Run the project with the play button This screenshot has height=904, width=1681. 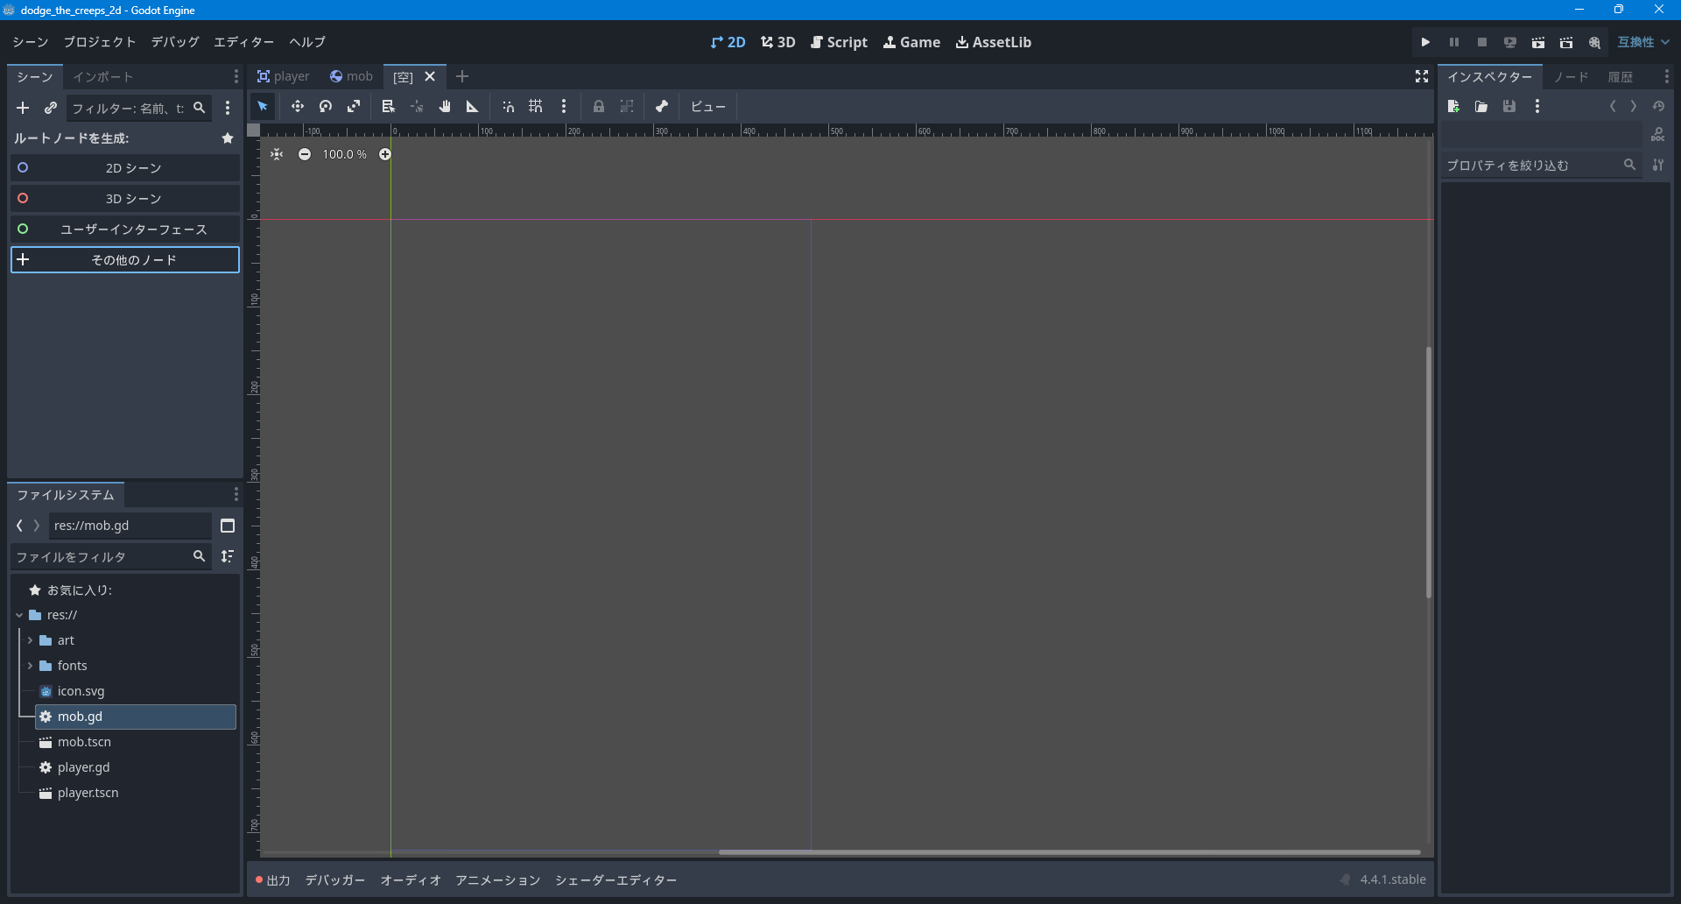coord(1426,42)
